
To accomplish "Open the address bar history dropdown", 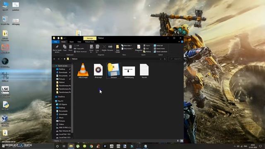I will click(x=161, y=59).
